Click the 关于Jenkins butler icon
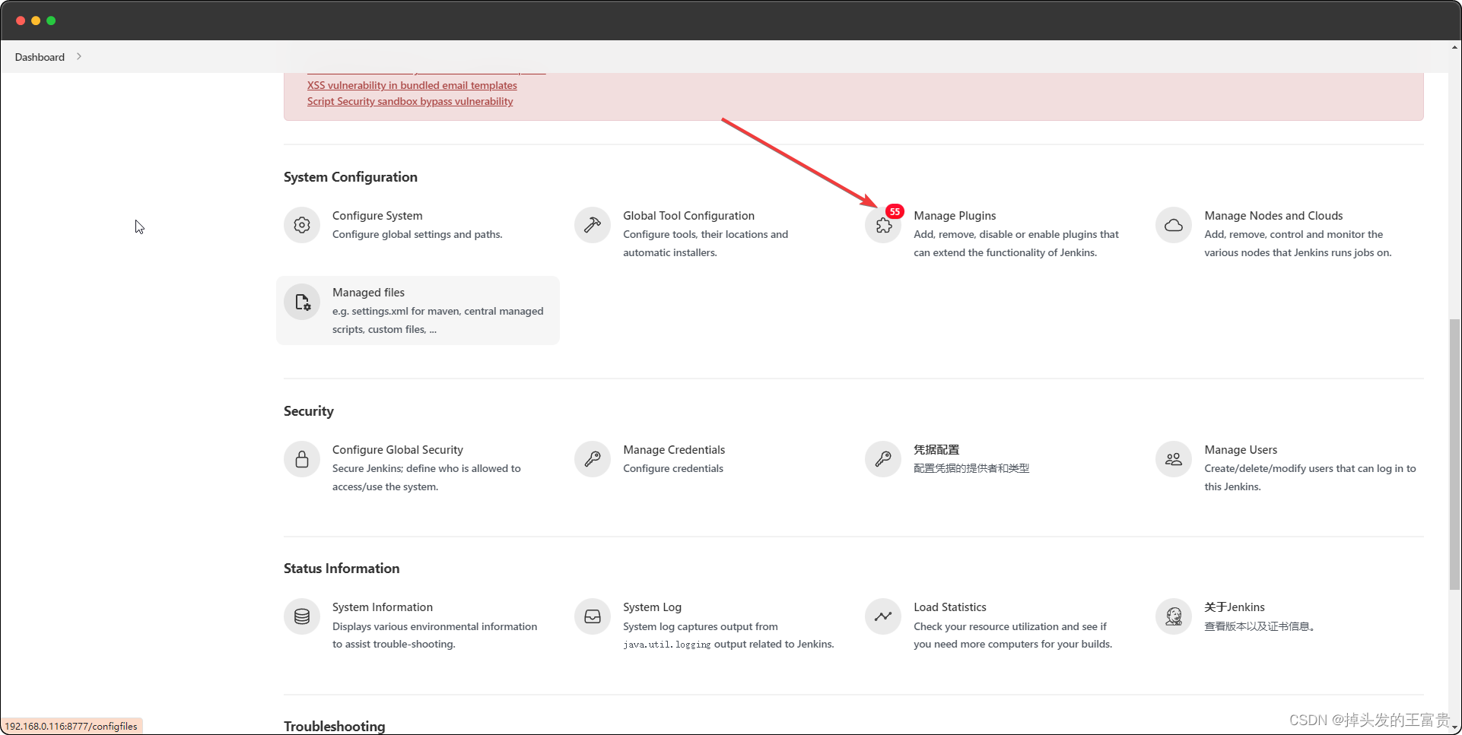The height and width of the screenshot is (735, 1462). coord(1174,616)
